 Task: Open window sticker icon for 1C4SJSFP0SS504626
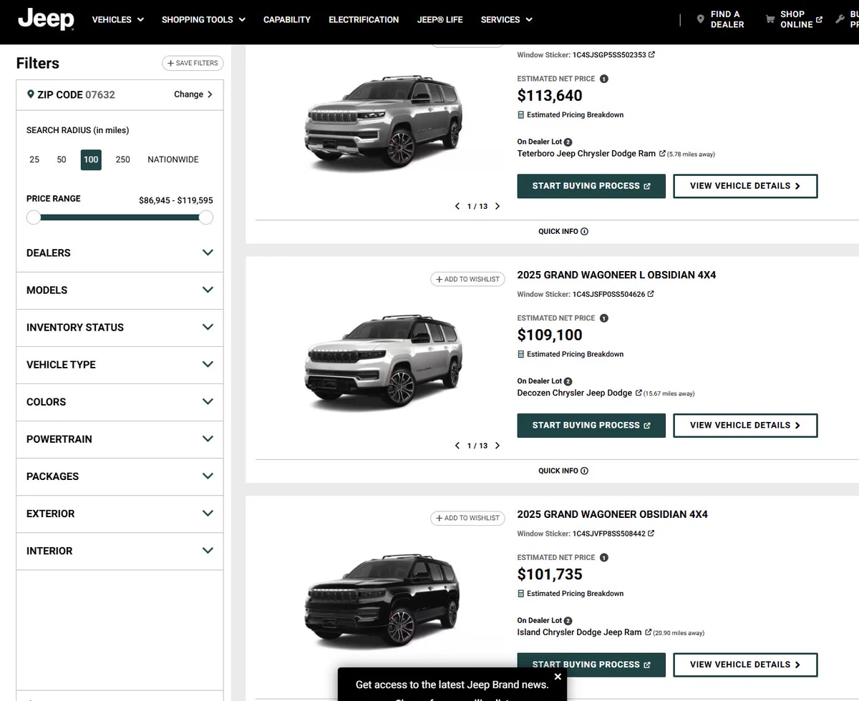[651, 294]
